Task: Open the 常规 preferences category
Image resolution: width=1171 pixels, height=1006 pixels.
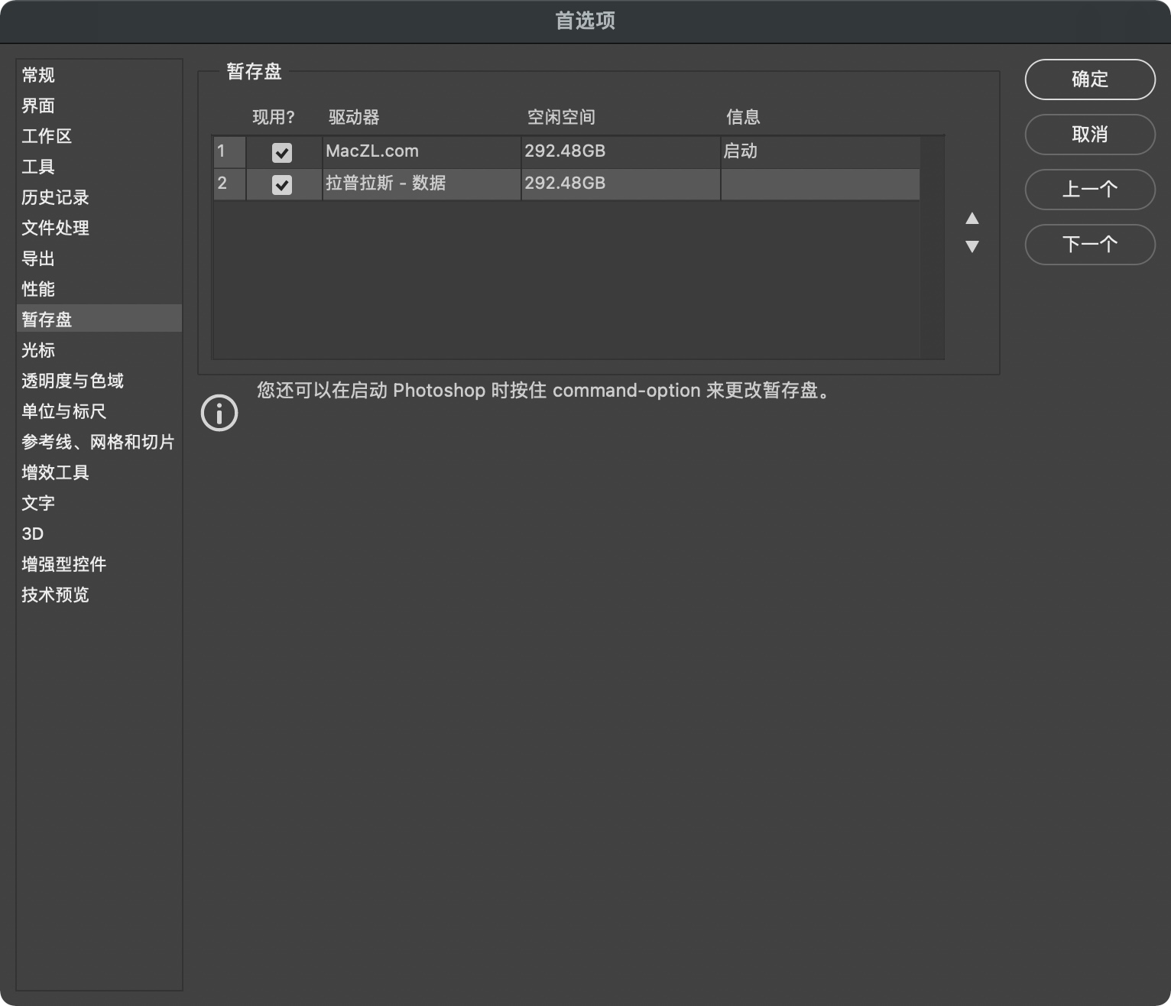Action: (x=38, y=75)
